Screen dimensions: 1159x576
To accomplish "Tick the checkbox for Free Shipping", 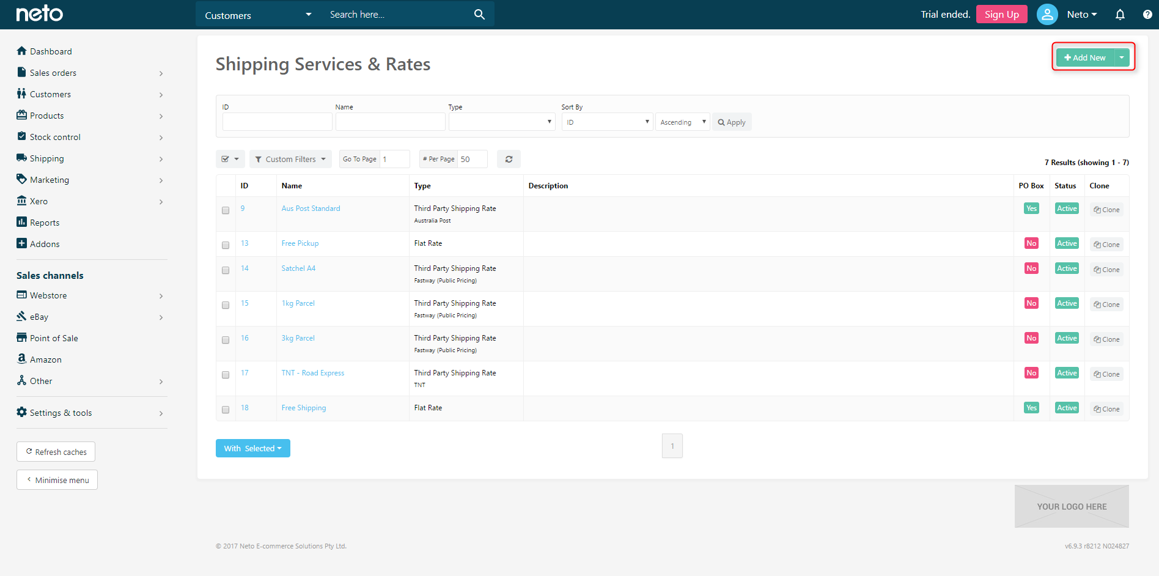I will pyautogui.click(x=226, y=410).
